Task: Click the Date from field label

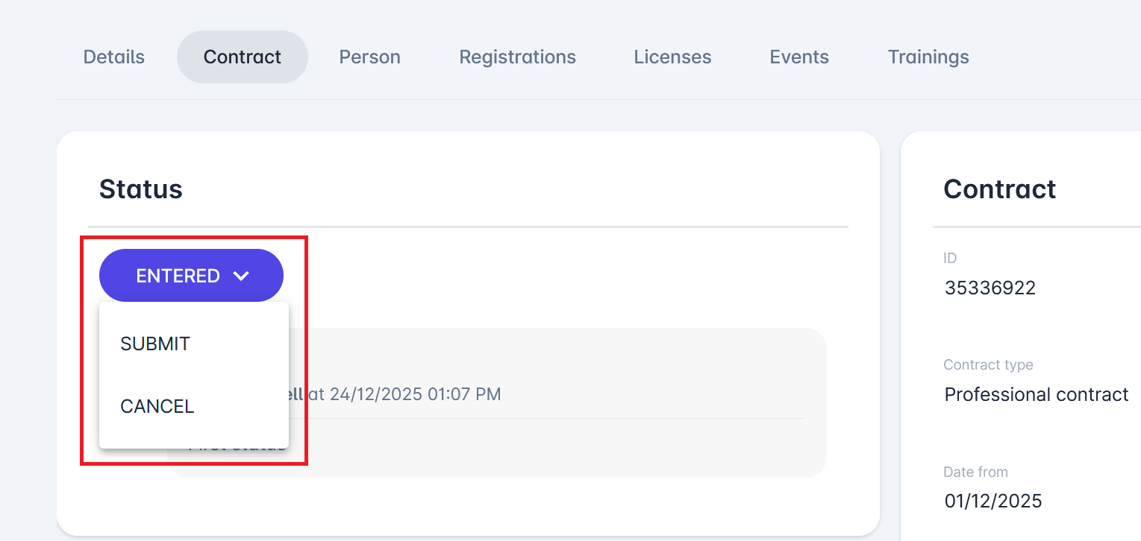Action: [975, 472]
